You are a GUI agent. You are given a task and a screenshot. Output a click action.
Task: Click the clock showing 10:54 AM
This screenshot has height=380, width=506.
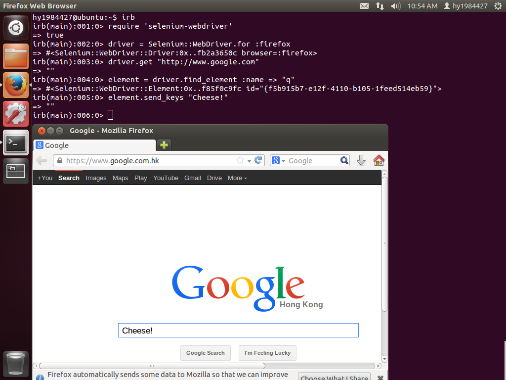click(x=422, y=6)
